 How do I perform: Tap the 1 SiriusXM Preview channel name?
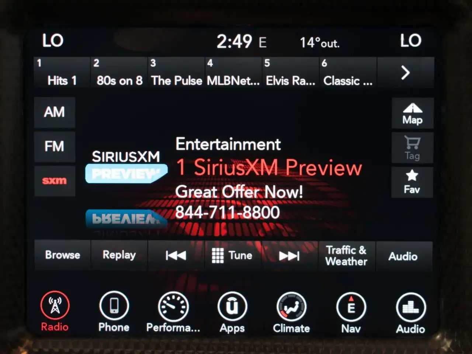269,168
